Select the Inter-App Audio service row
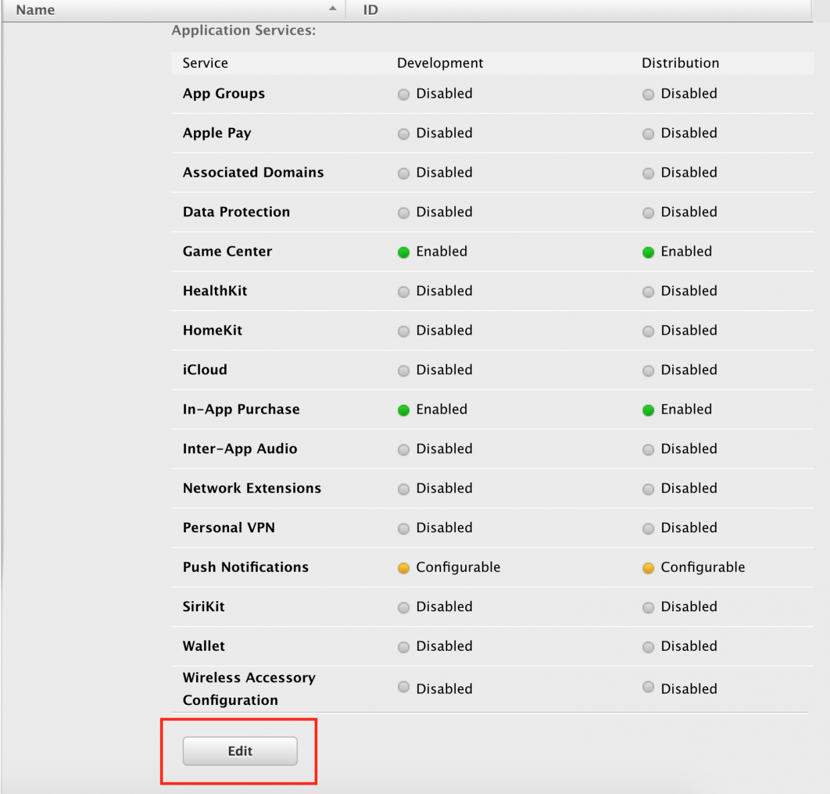The image size is (830, 794). point(240,449)
